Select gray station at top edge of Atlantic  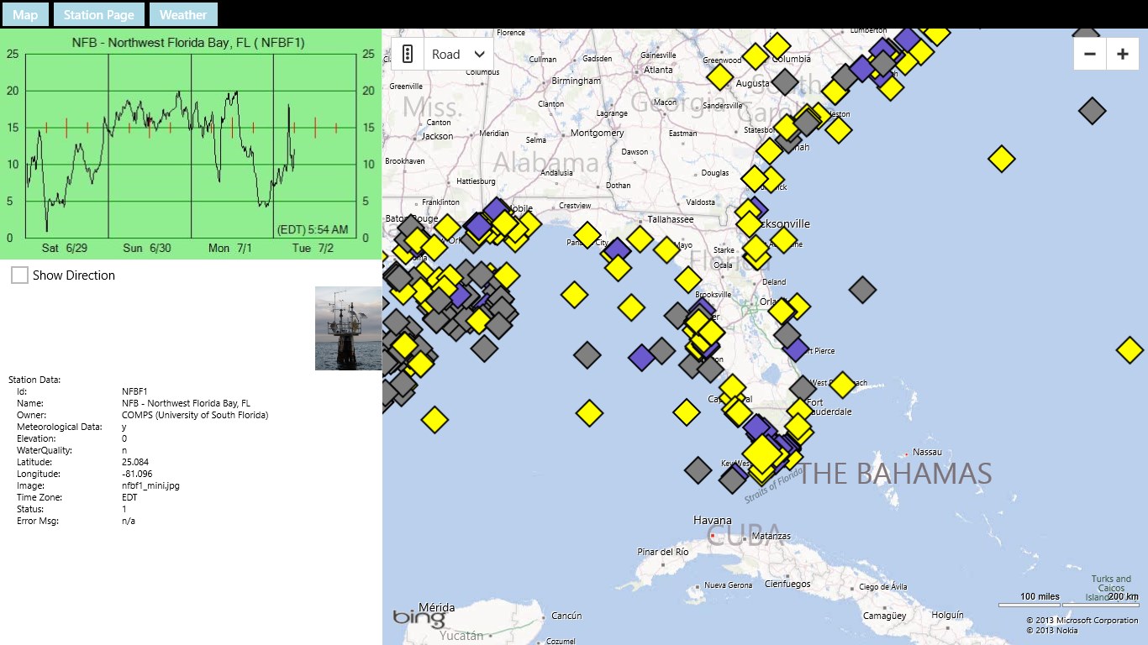[x=1086, y=34]
